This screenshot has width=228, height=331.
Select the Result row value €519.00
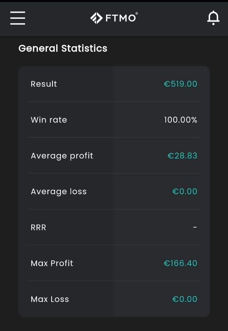[x=180, y=84]
